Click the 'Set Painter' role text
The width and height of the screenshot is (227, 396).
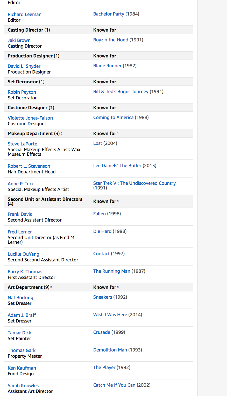[x=19, y=339]
